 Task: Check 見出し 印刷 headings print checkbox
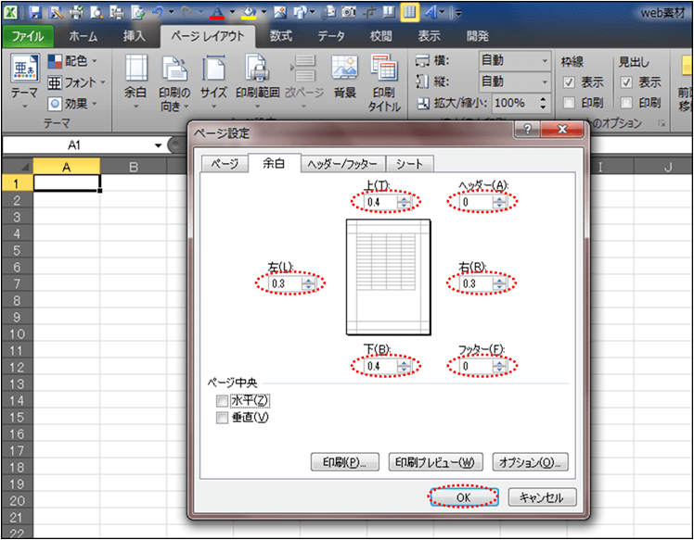[626, 103]
